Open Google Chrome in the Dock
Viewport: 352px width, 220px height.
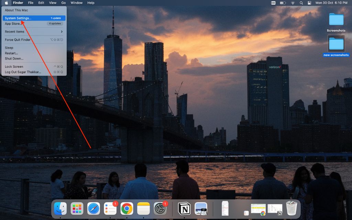[127, 208]
